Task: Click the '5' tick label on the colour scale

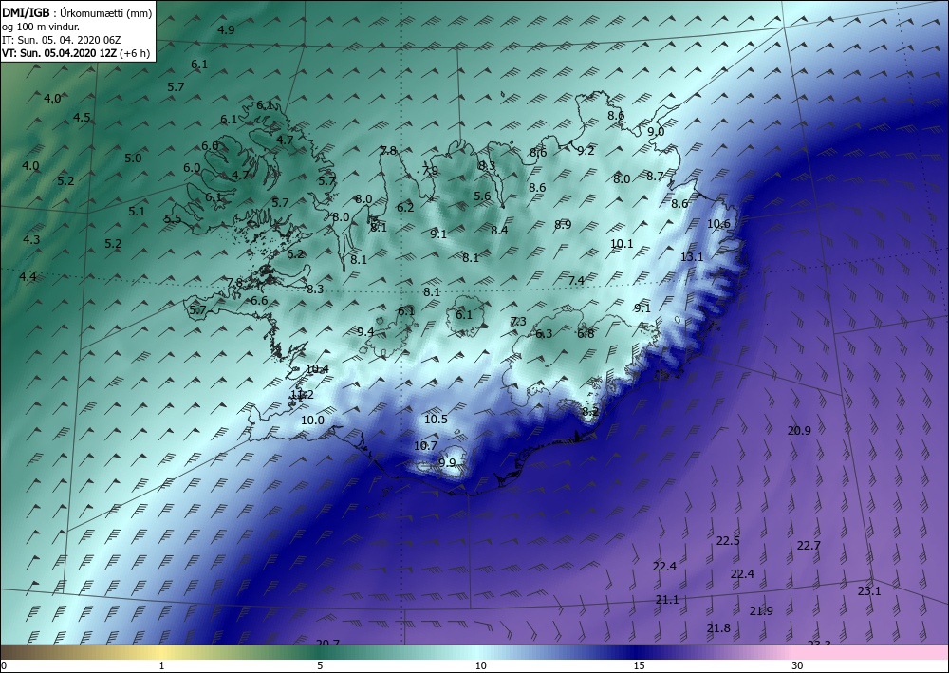Action: [x=320, y=665]
